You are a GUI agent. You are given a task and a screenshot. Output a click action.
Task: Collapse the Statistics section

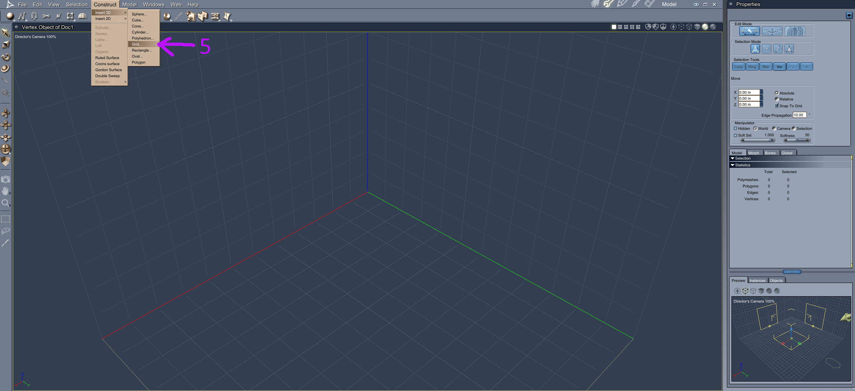point(733,165)
